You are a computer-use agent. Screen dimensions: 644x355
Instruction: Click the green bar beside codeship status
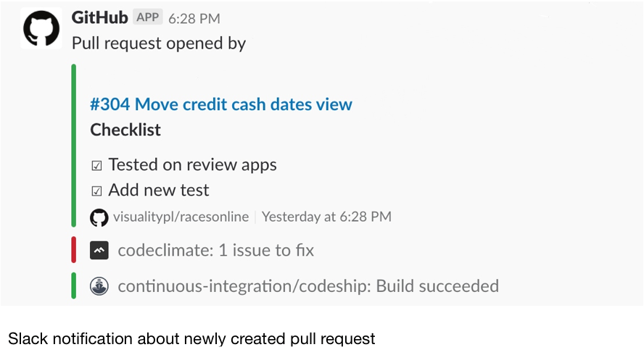tap(73, 285)
